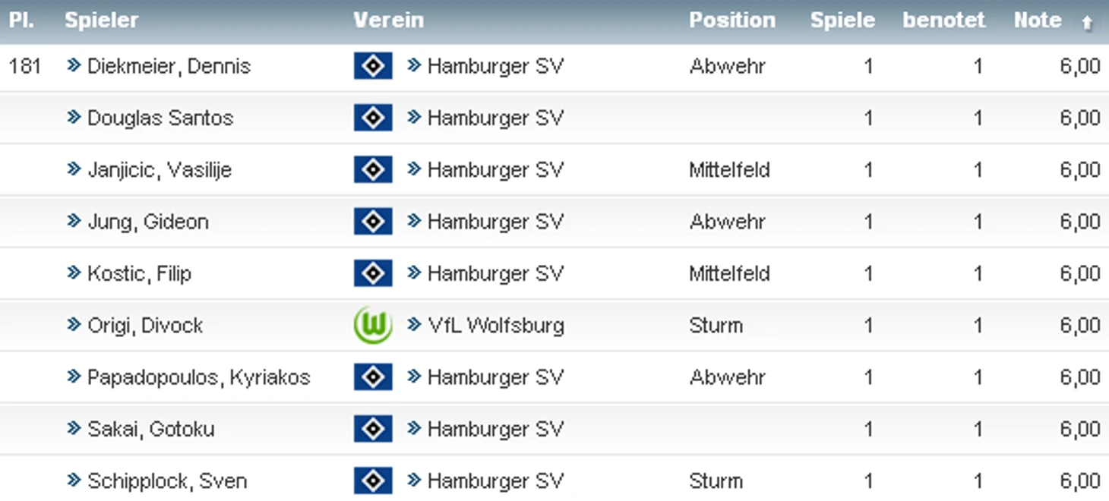Screen dimensions: 1109x501
Task: Open the Hamburger SV link in Jung's row
Action: (x=495, y=222)
